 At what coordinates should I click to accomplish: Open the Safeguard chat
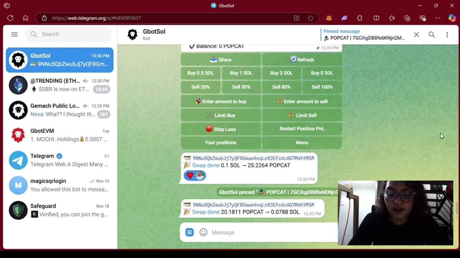point(60,210)
